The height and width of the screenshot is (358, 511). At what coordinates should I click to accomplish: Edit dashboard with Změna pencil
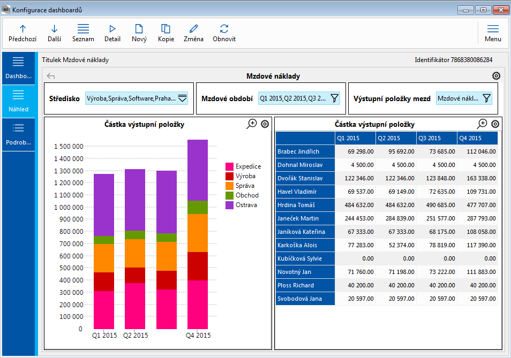[193, 33]
